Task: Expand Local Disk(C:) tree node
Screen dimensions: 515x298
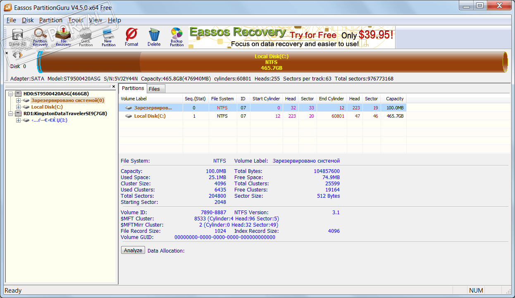Action: click(18, 107)
